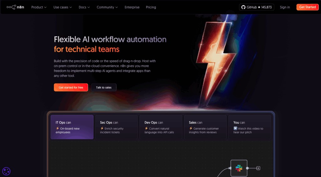Select the Dev Ops can tab
The width and height of the screenshot is (321, 177).
(161, 127)
